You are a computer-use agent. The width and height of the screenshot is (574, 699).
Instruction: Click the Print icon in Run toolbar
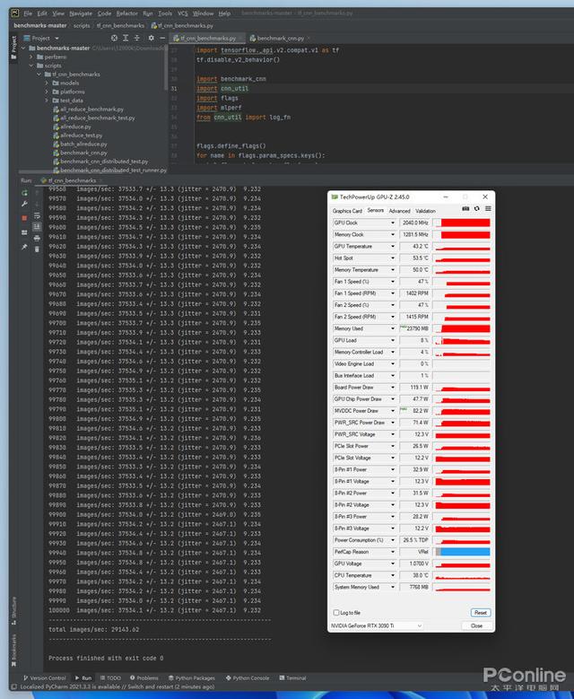coord(37,239)
